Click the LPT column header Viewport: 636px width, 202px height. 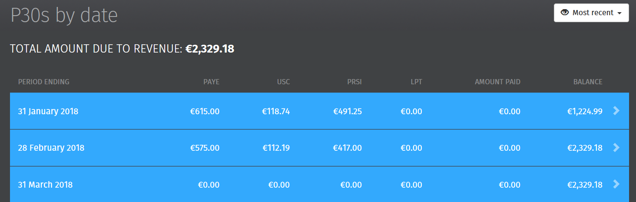[416, 82]
